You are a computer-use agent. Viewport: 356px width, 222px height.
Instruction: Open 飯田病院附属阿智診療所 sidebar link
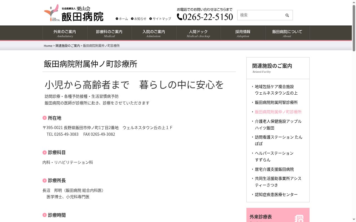(276, 102)
